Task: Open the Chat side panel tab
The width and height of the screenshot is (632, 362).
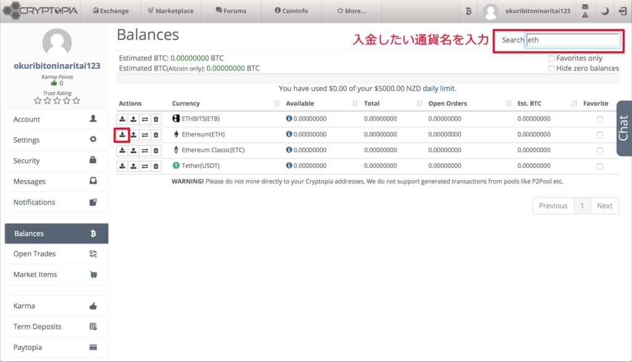Action: [624, 128]
